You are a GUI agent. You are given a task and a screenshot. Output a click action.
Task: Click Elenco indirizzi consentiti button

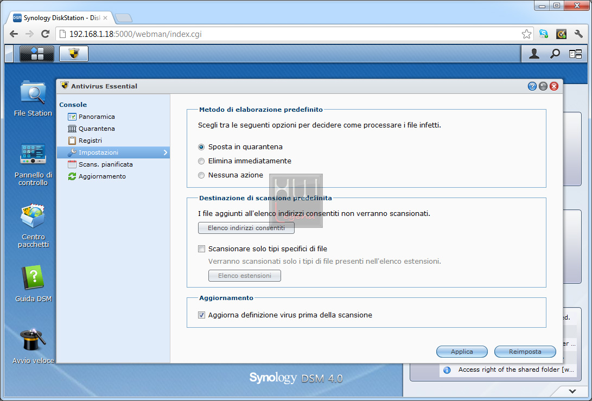pos(246,228)
